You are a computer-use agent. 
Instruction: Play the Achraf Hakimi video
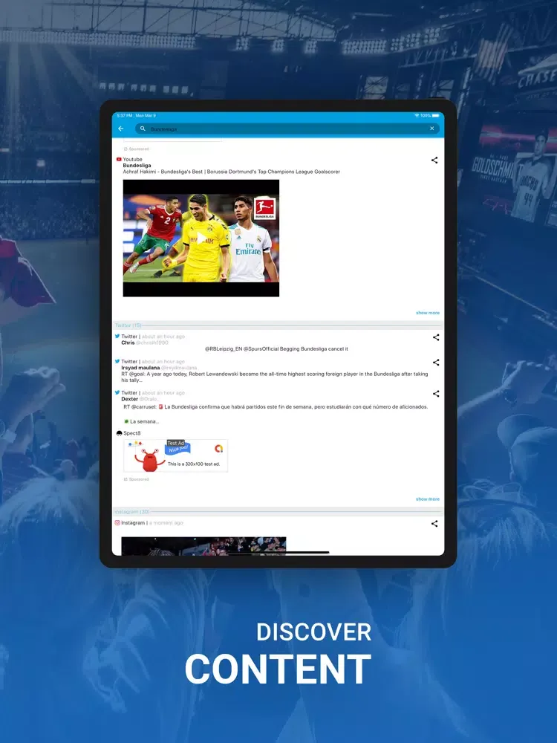(201, 239)
